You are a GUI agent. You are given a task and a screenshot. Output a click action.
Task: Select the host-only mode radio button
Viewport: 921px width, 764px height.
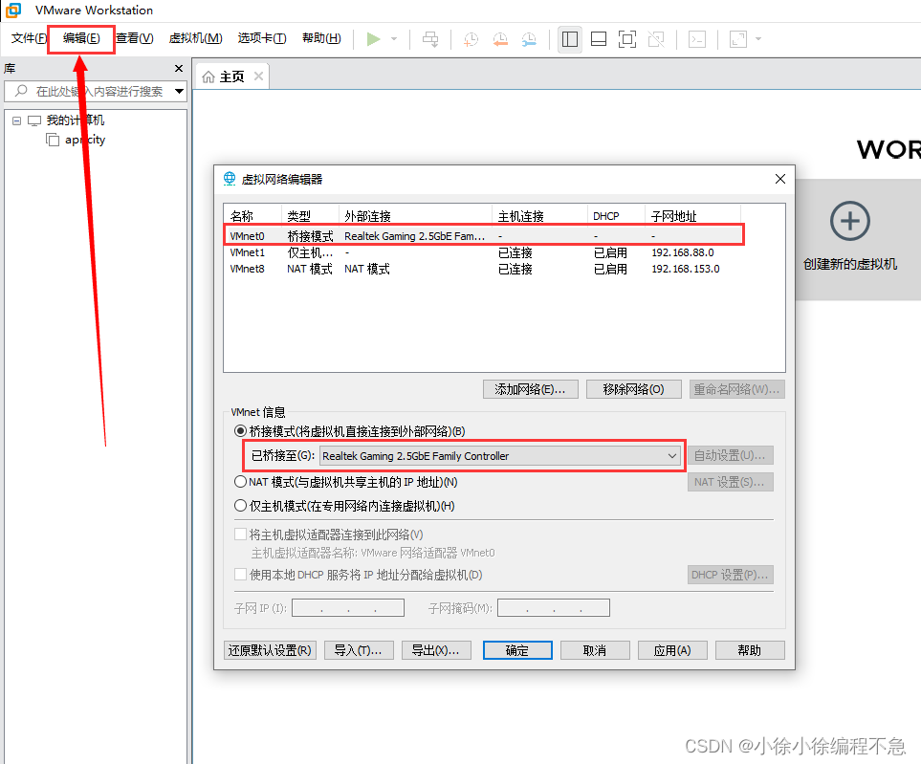240,506
